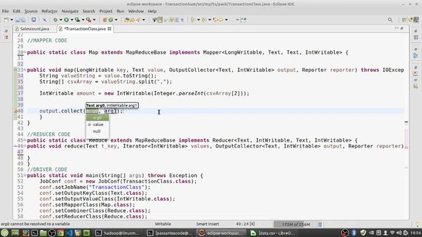This screenshot has width=422, height=237.
Task: Open the File menu
Action: click(x=5, y=11)
